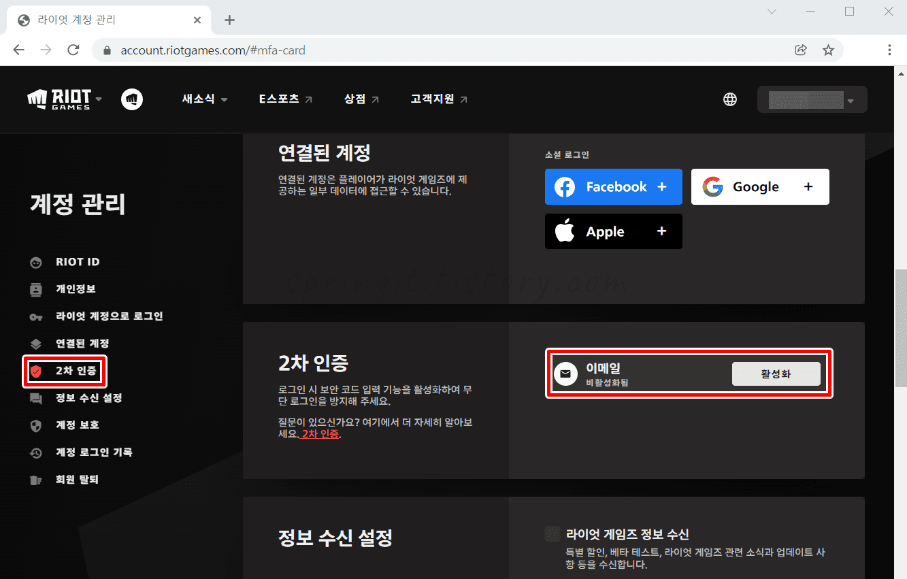Click the Riot Games logo
907x579 pixels.
pos(59,99)
